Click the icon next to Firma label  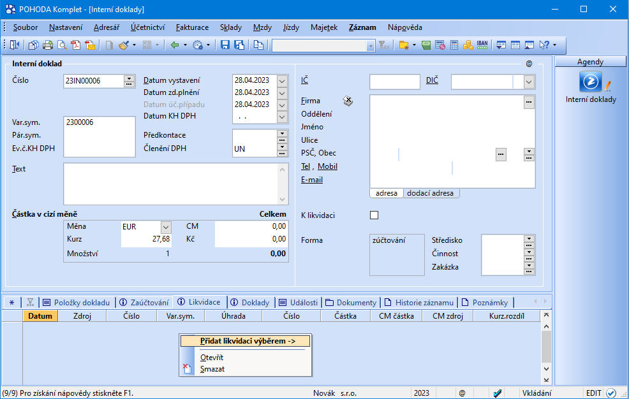click(348, 101)
